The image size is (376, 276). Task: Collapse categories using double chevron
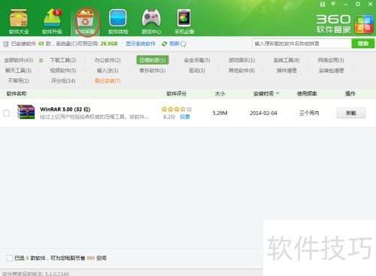pos(41,60)
